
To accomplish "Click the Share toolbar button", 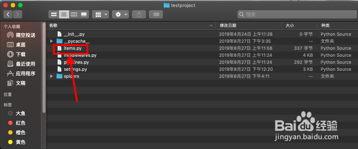I will (x=139, y=14).
